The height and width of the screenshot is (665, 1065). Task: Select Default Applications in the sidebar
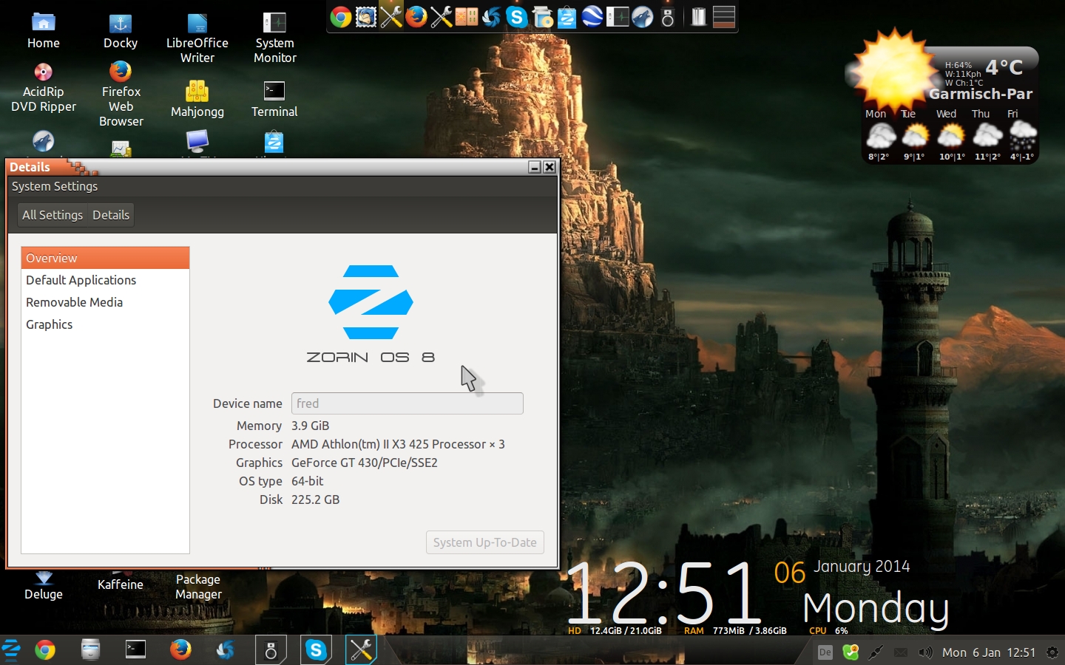81,280
